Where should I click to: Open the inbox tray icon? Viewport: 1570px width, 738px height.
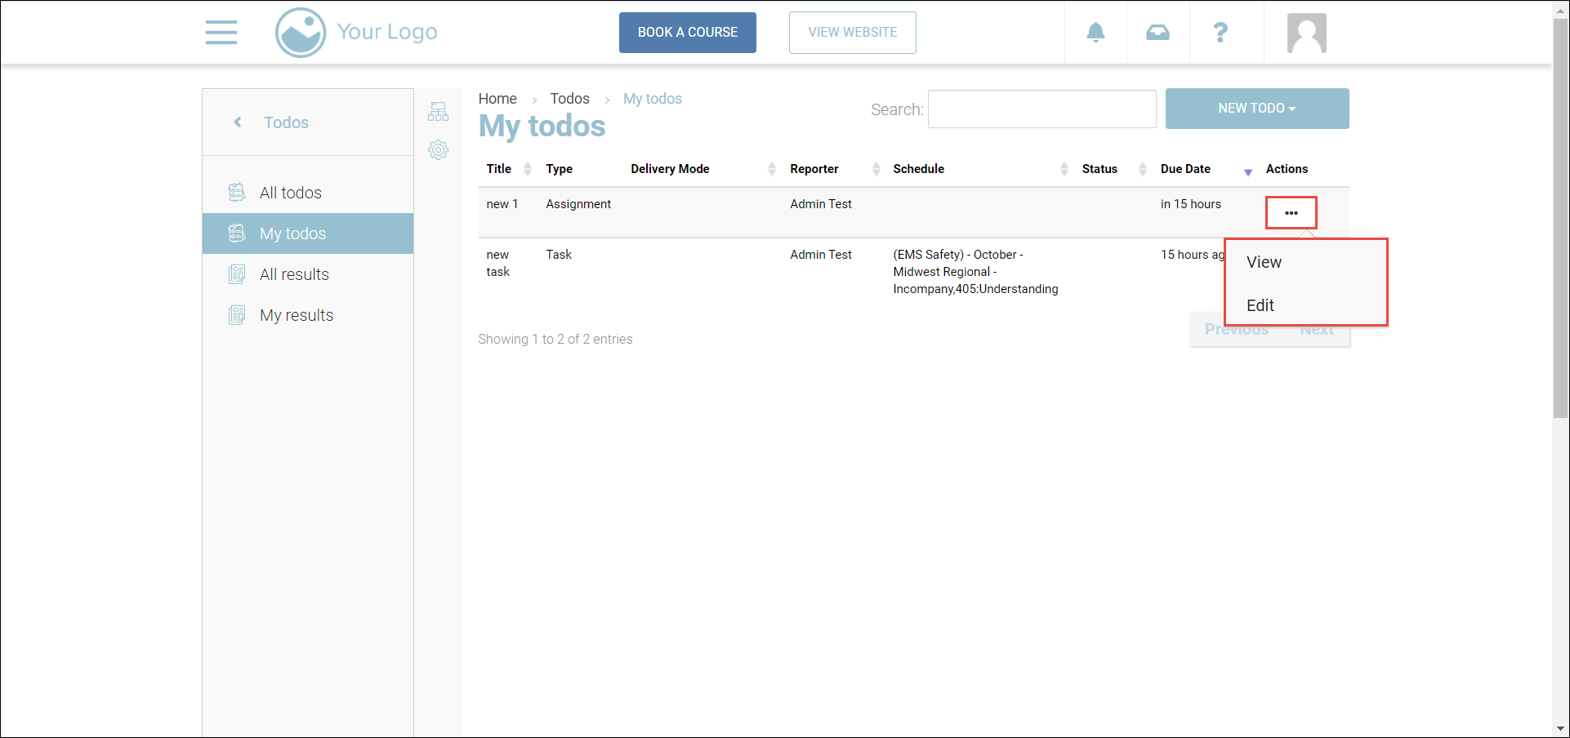point(1157,33)
